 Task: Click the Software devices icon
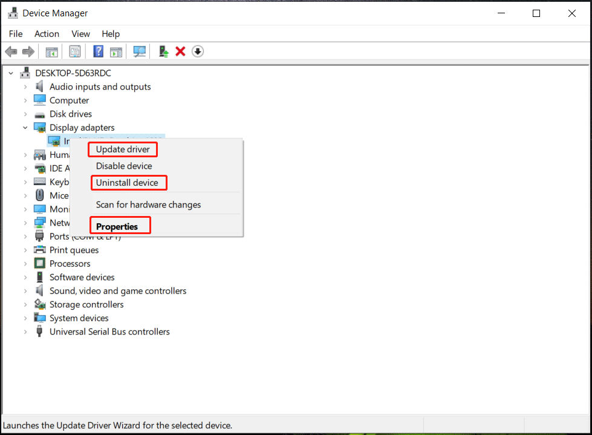coord(40,276)
